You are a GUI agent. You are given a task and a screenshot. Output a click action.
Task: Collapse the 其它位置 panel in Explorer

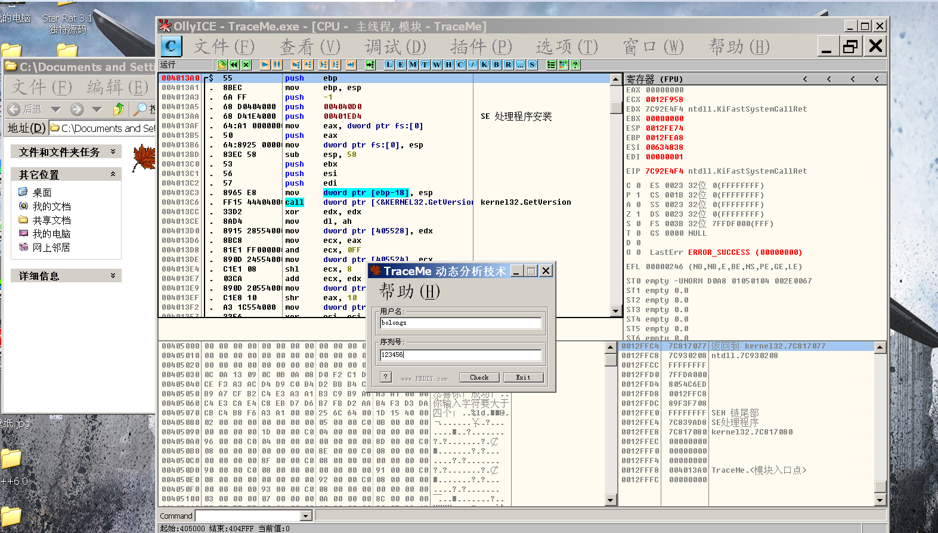tap(113, 174)
